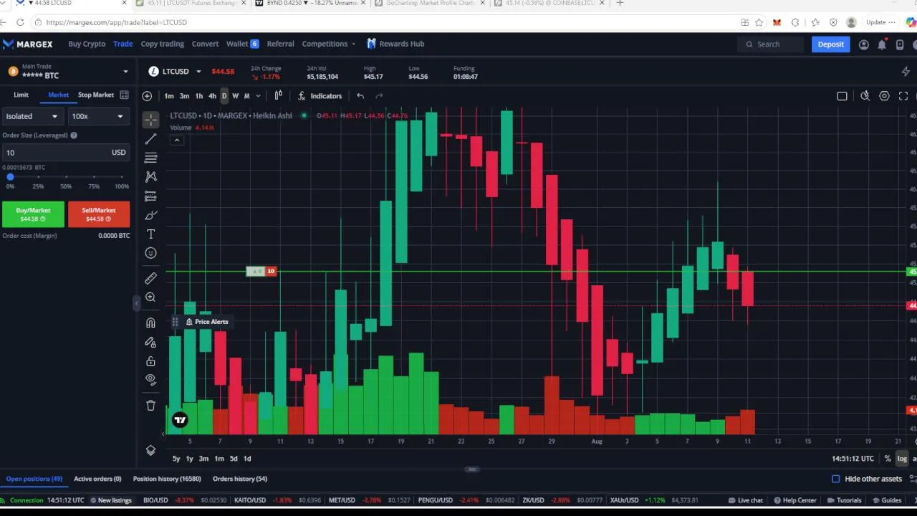Open the object tree layers icon

[150, 450]
